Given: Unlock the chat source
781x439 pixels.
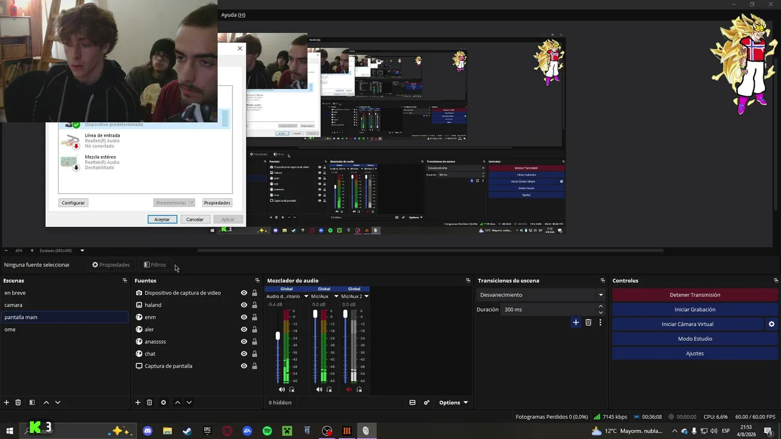Looking at the screenshot, I should point(254,354).
